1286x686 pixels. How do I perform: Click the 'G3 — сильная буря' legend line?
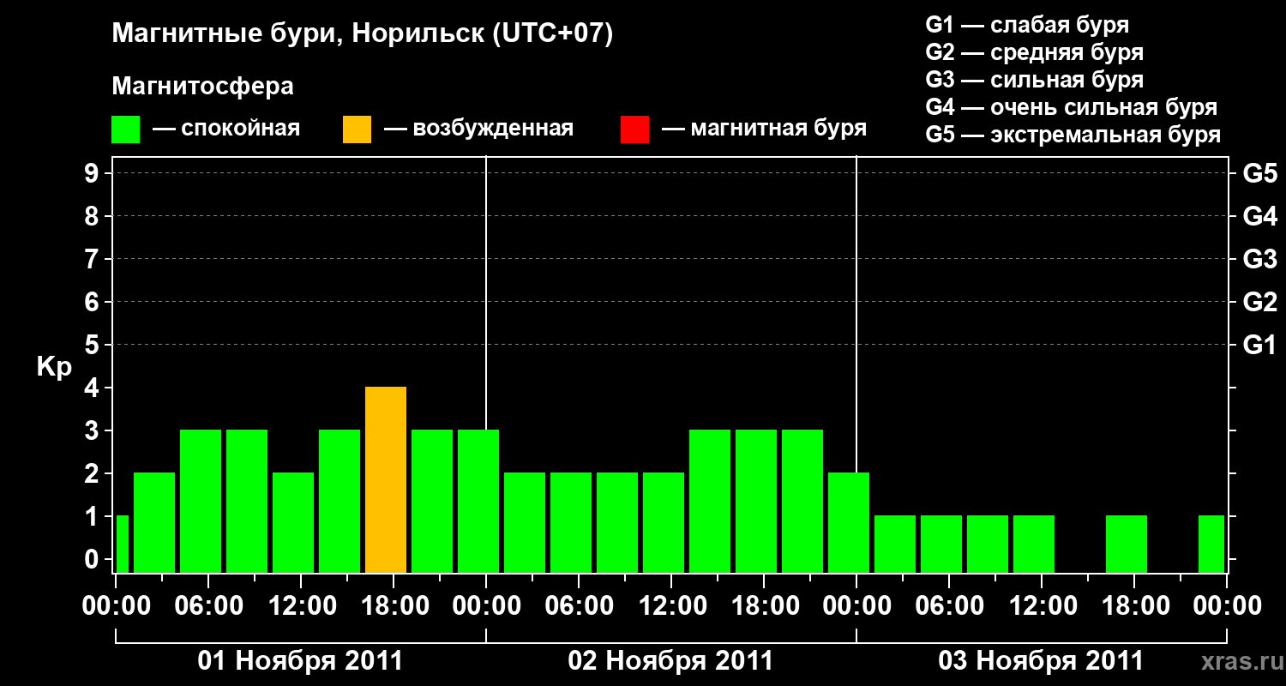(1034, 80)
